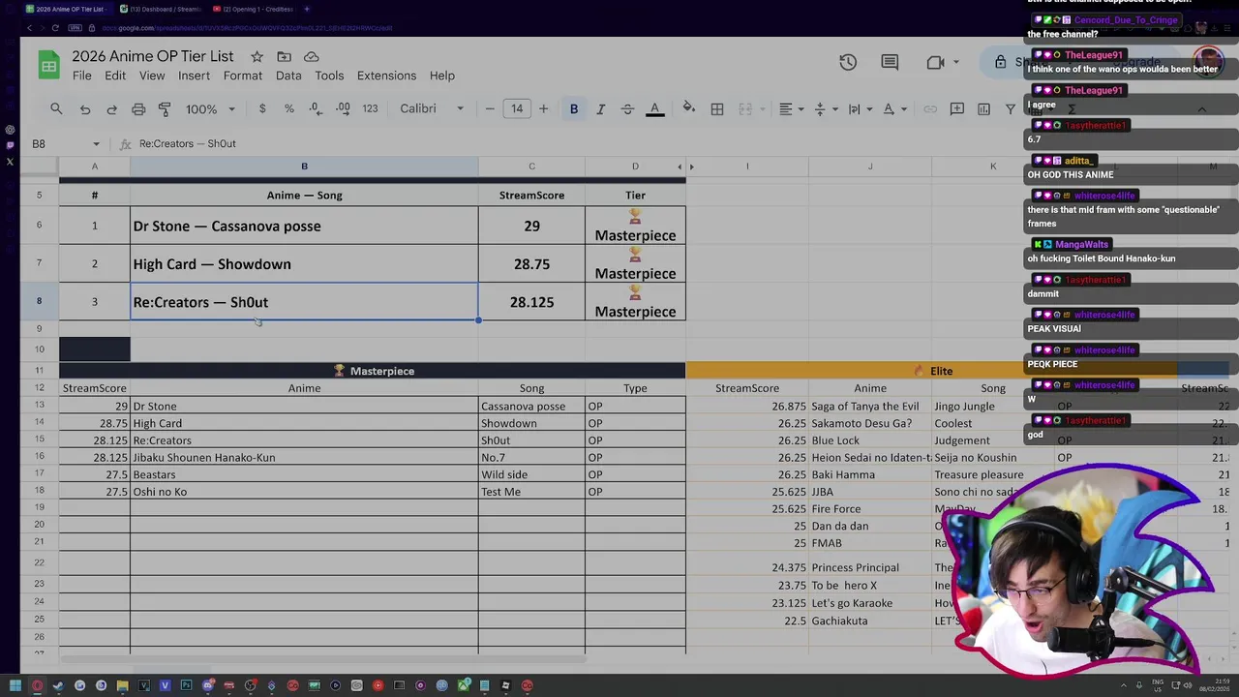Image resolution: width=1239 pixels, height=697 pixels.
Task: Open the Calibri font dropdown
Action: [432, 109]
